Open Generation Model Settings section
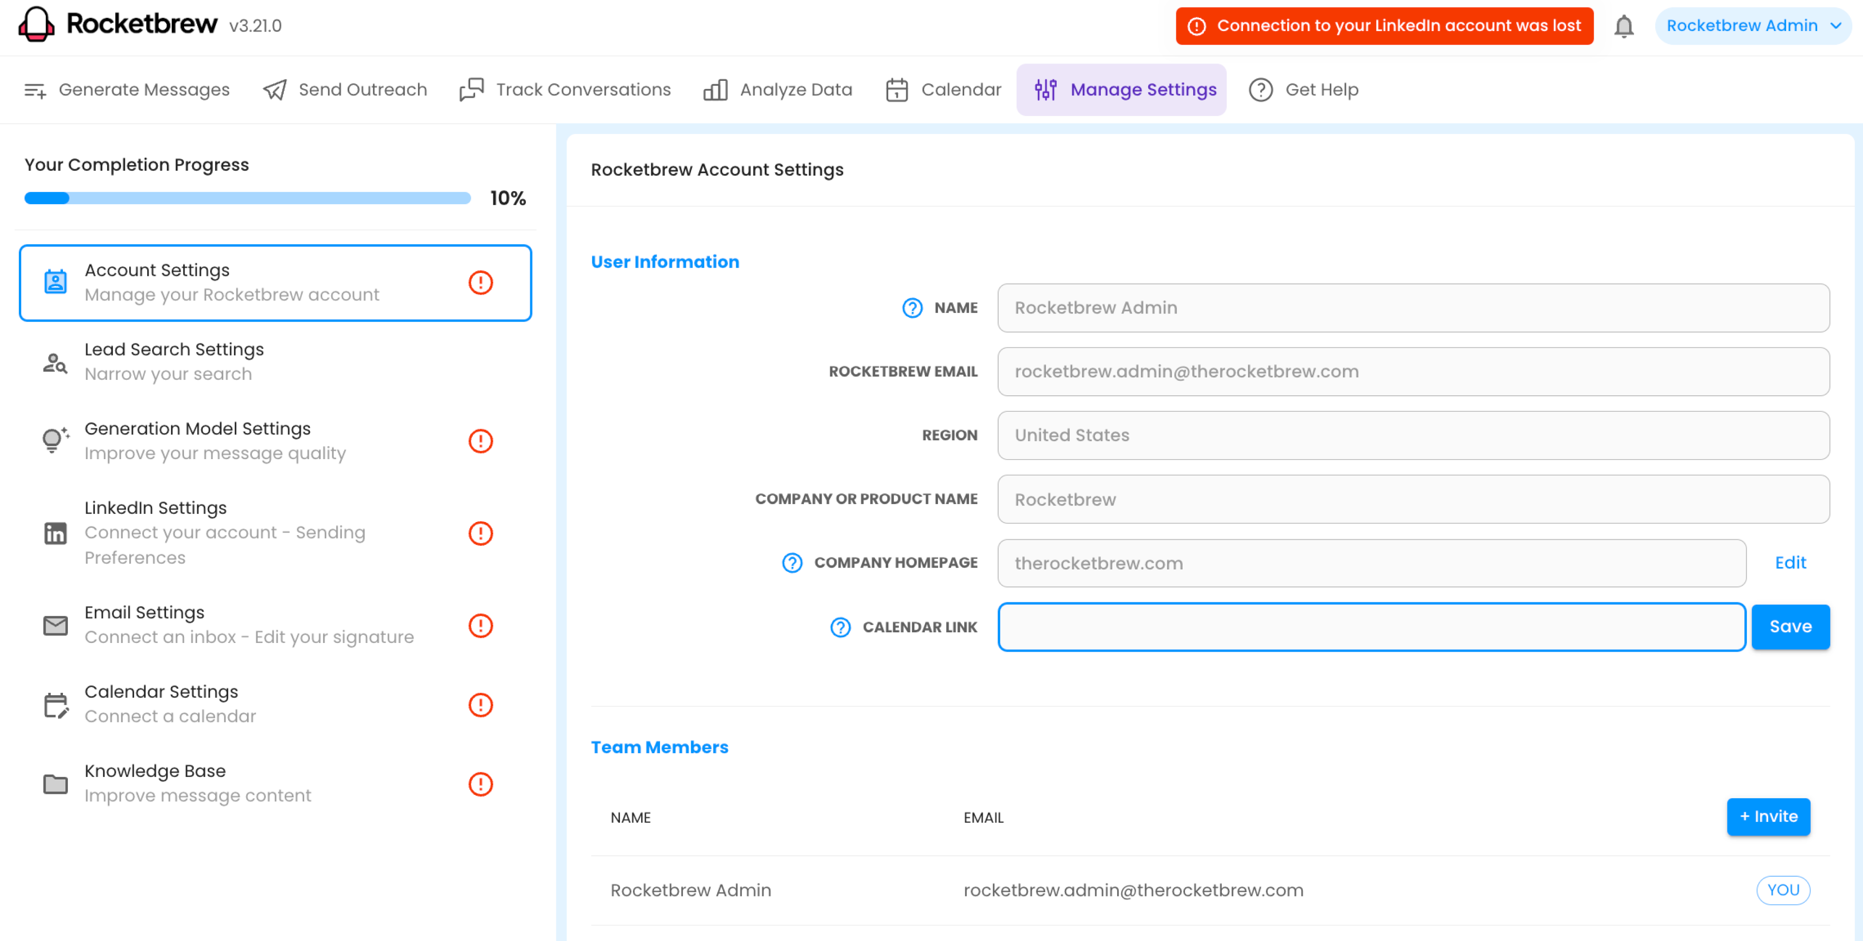Image resolution: width=1863 pixels, height=941 pixels. [x=276, y=441]
